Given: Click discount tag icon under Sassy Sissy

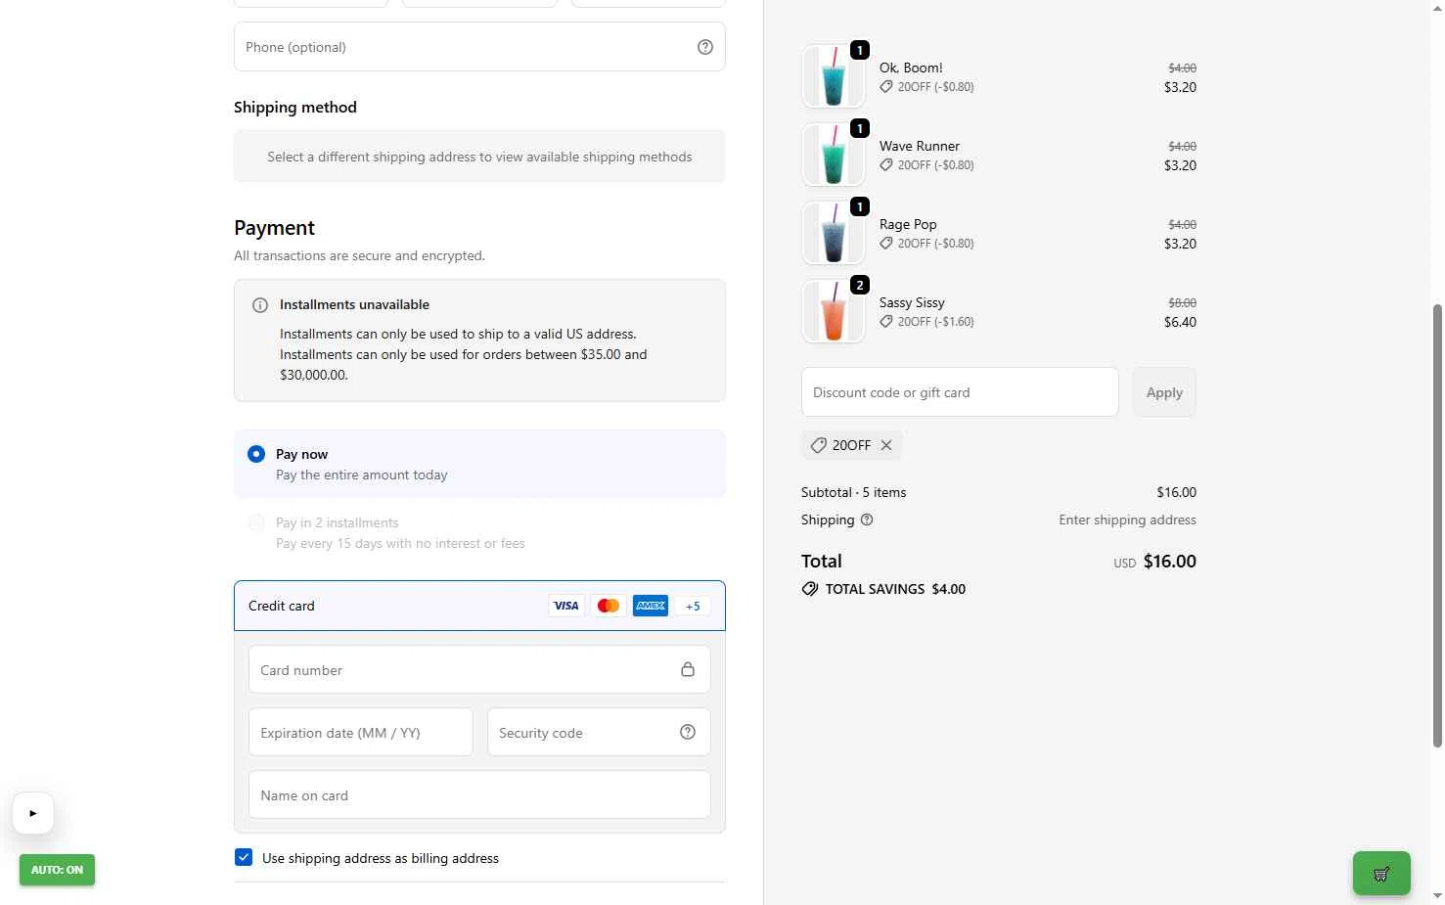Looking at the screenshot, I should click(886, 321).
